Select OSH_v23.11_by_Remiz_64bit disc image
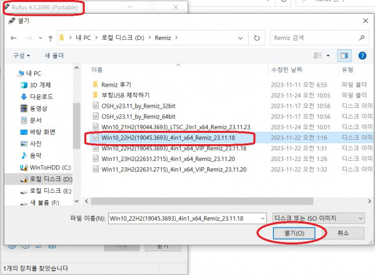The image size is (375, 275). coord(138,117)
